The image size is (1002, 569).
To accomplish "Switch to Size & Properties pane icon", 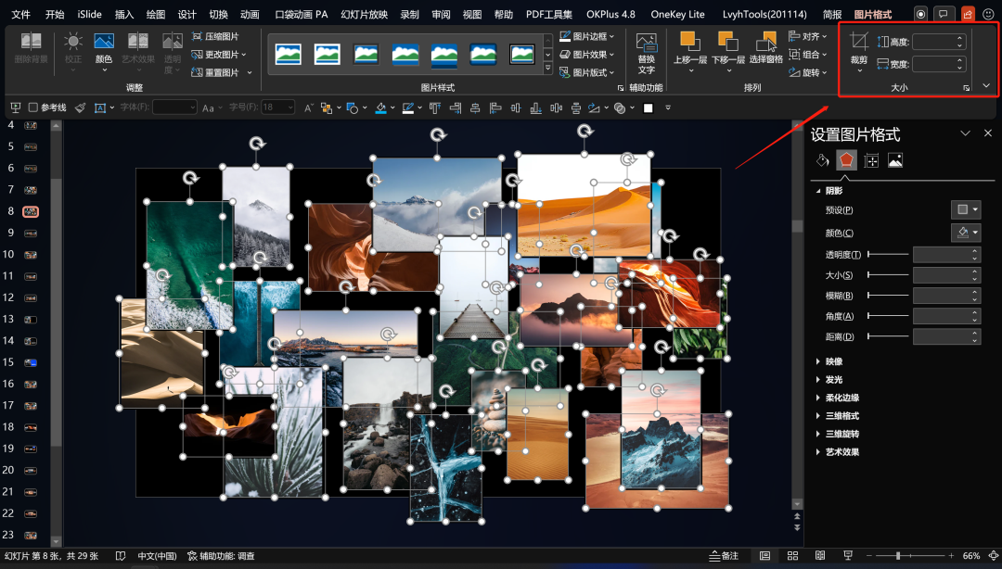I will click(870, 160).
